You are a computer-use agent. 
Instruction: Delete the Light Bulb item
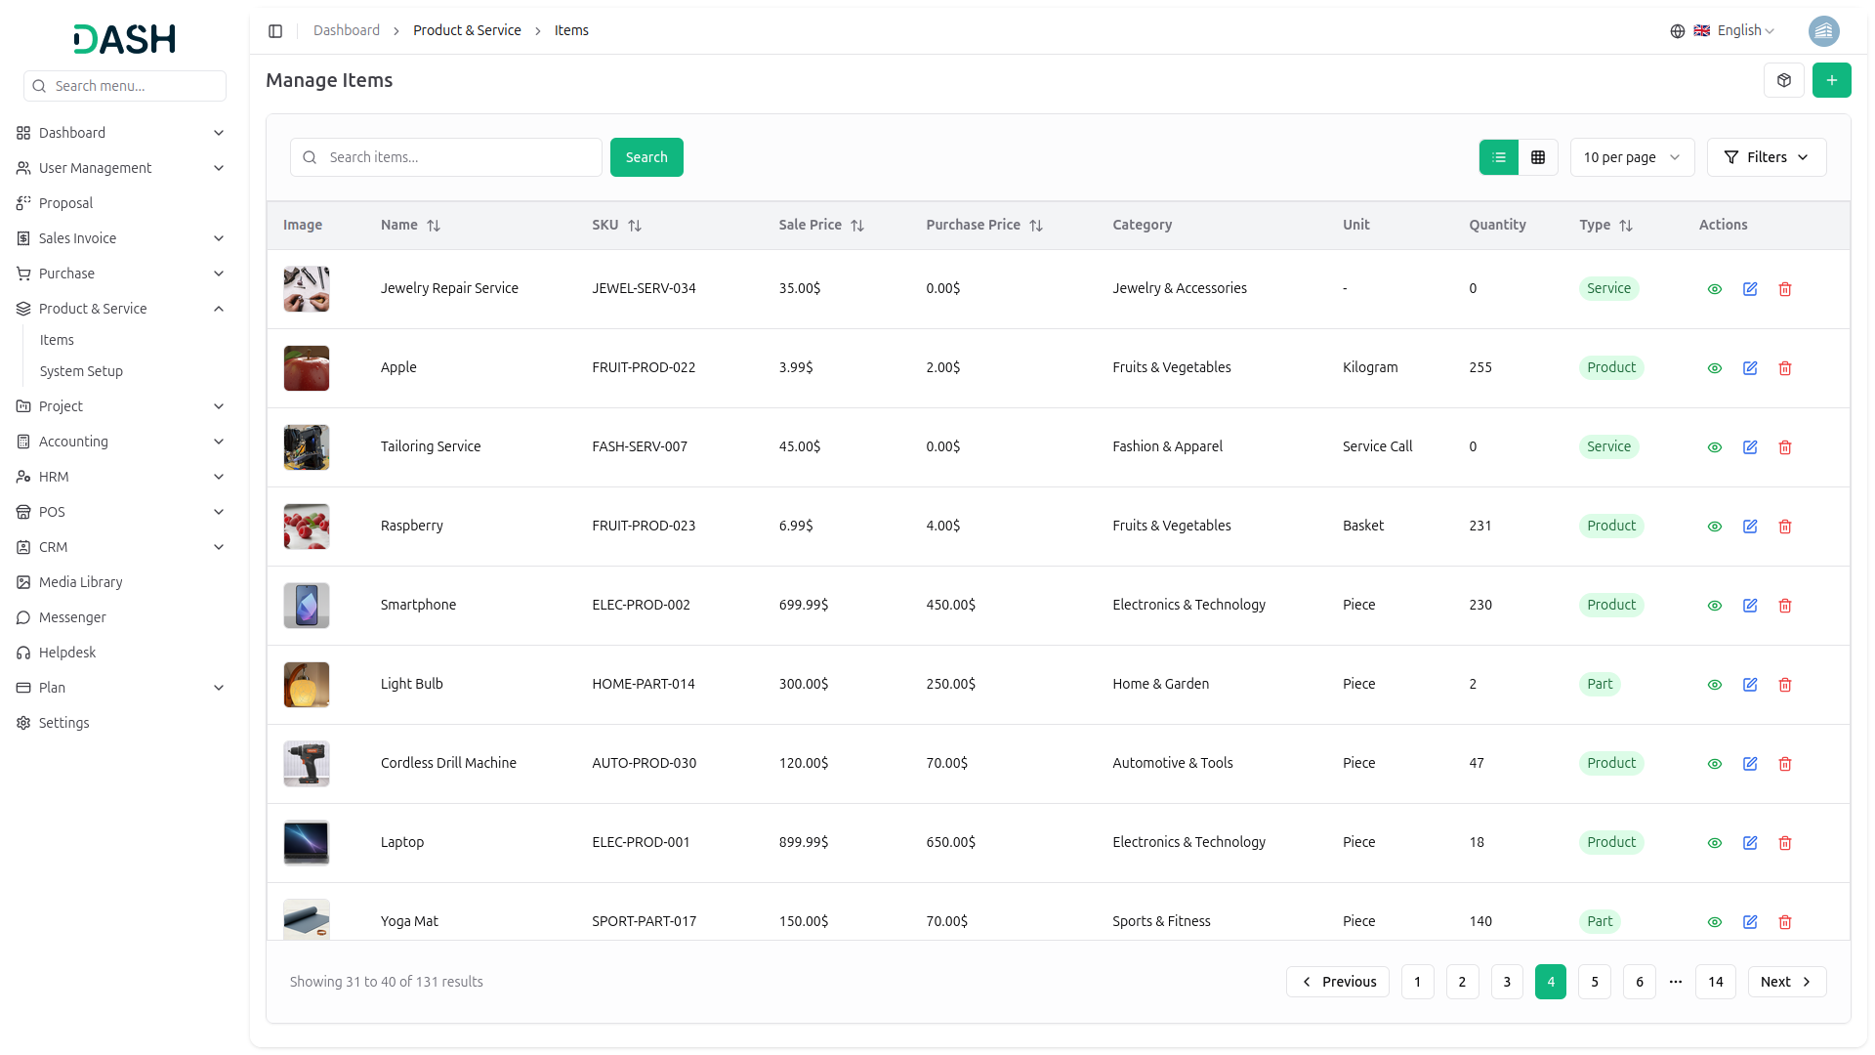click(1785, 685)
